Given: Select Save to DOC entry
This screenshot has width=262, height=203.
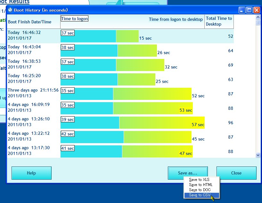Looking at the screenshot, I should [x=200, y=190].
